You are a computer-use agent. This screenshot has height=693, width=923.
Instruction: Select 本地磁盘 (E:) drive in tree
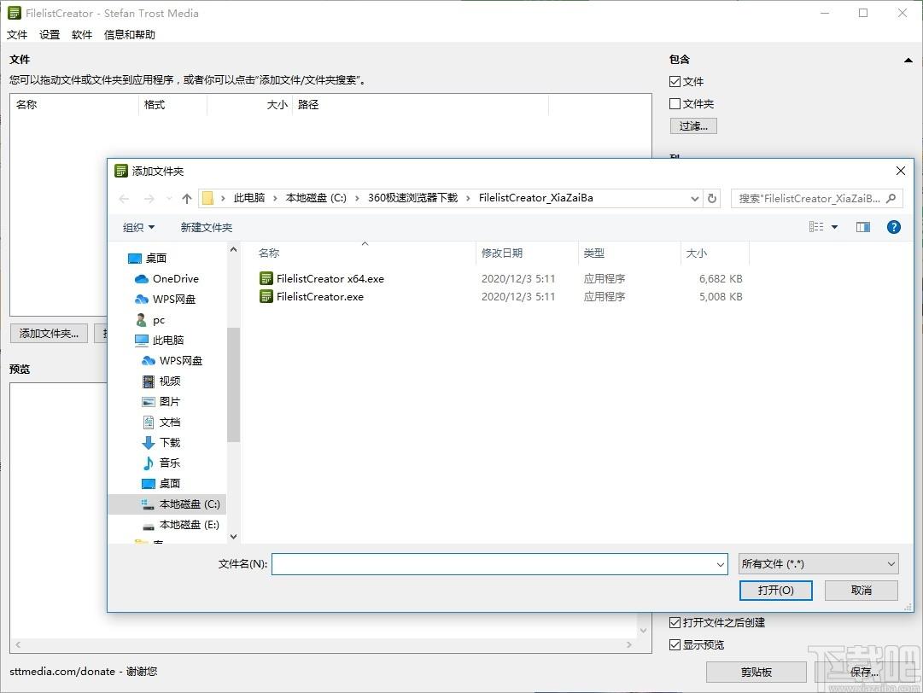point(181,525)
